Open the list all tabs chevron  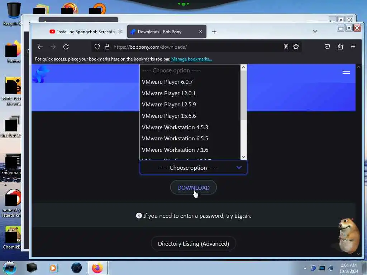point(315,32)
